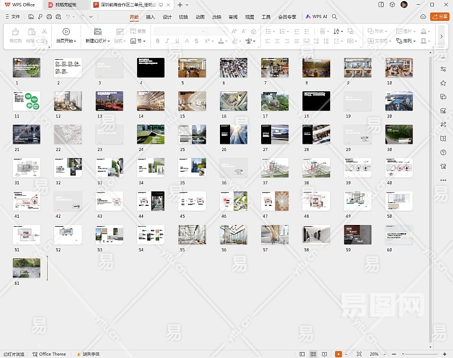Switch to the 设计 ribbon tab
Image resolution: width=453 pixels, height=358 pixels.
(x=167, y=17)
